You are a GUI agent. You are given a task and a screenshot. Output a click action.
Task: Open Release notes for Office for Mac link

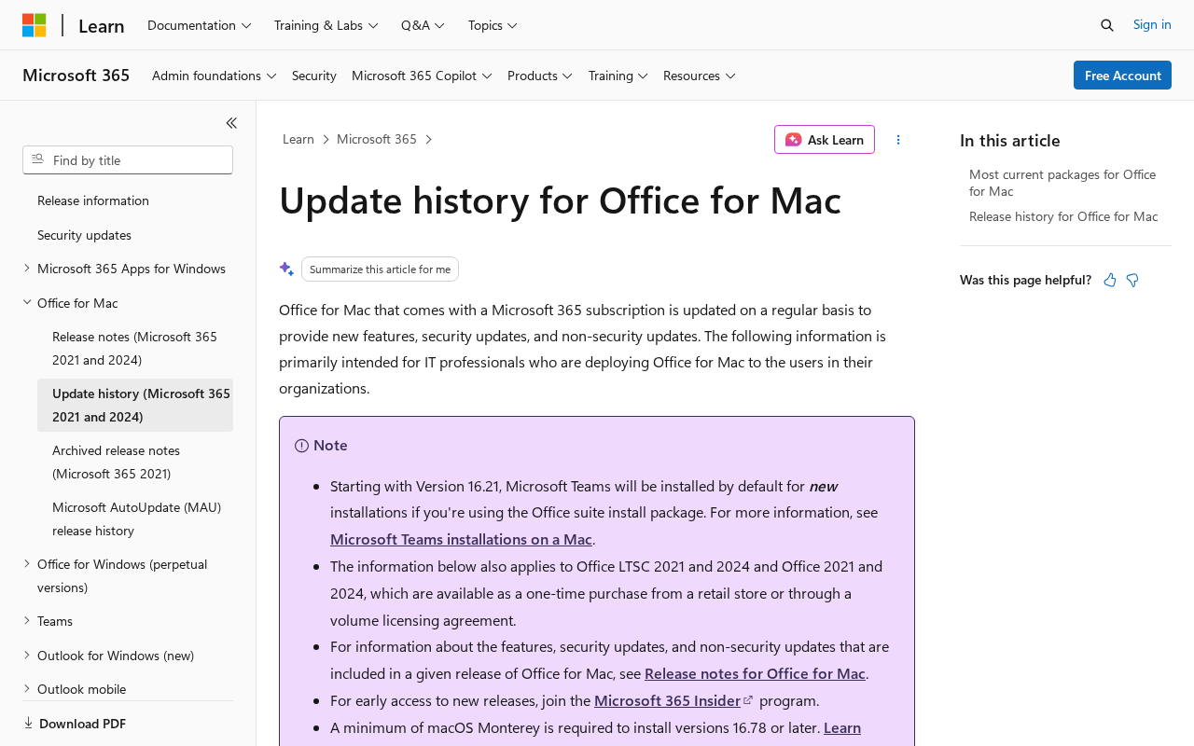pos(755,673)
